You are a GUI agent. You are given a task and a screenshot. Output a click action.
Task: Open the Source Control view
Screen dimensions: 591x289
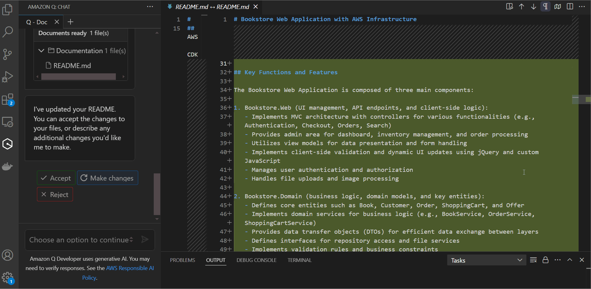click(7, 54)
